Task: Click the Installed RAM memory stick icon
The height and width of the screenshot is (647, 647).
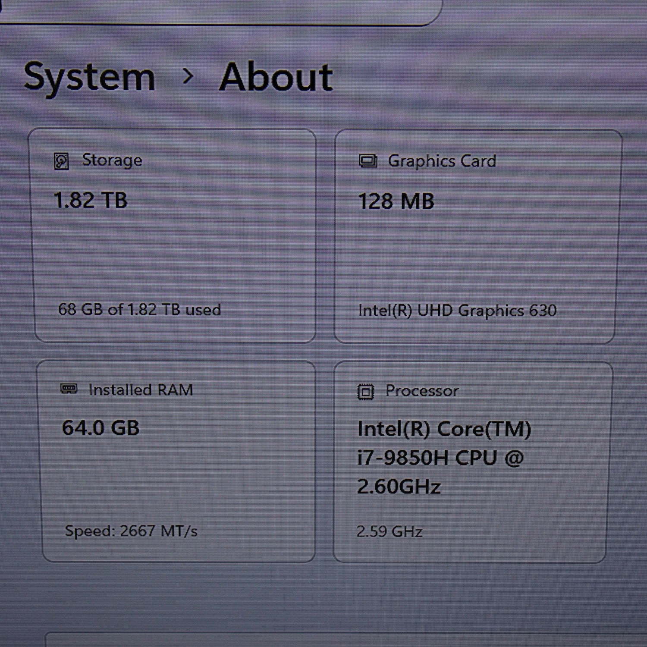Action: 68,389
